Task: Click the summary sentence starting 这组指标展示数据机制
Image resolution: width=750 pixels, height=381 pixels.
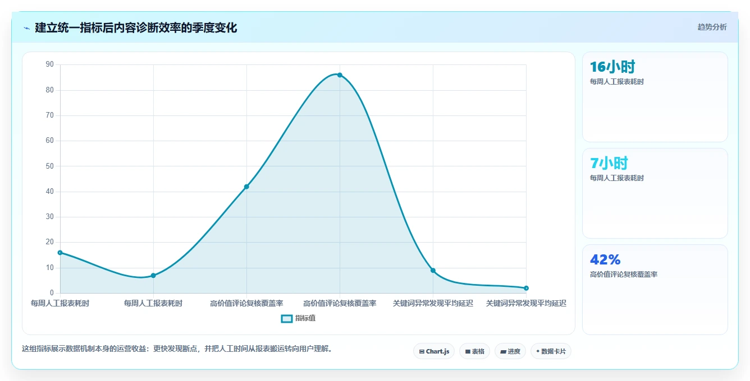Action: pos(179,349)
